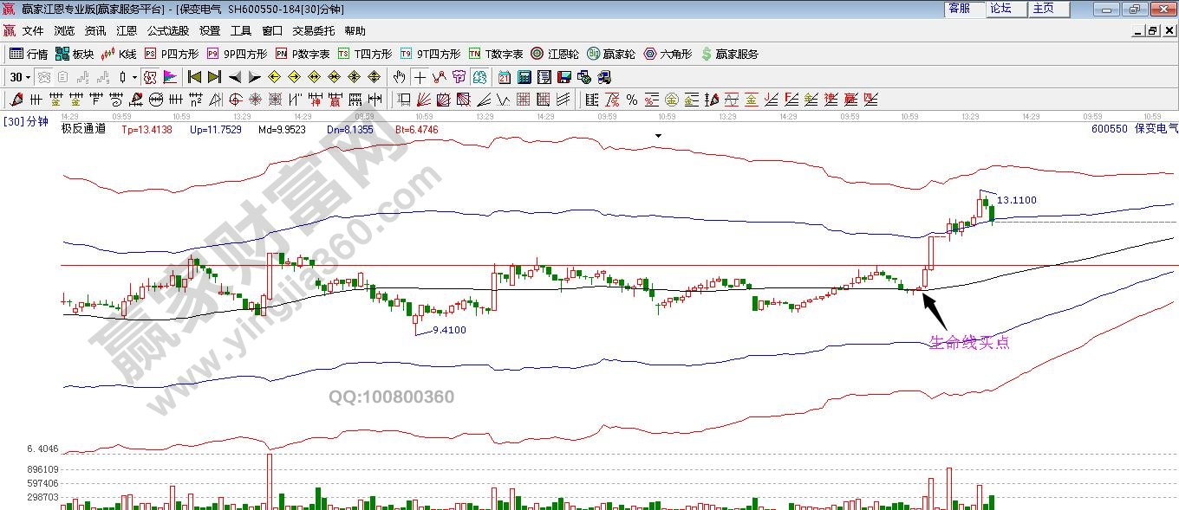Open the 交易委托 menu
The image size is (1179, 510).
point(313,30)
